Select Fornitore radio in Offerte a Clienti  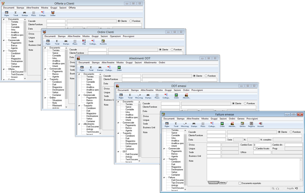pyautogui.click(x=131, y=21)
